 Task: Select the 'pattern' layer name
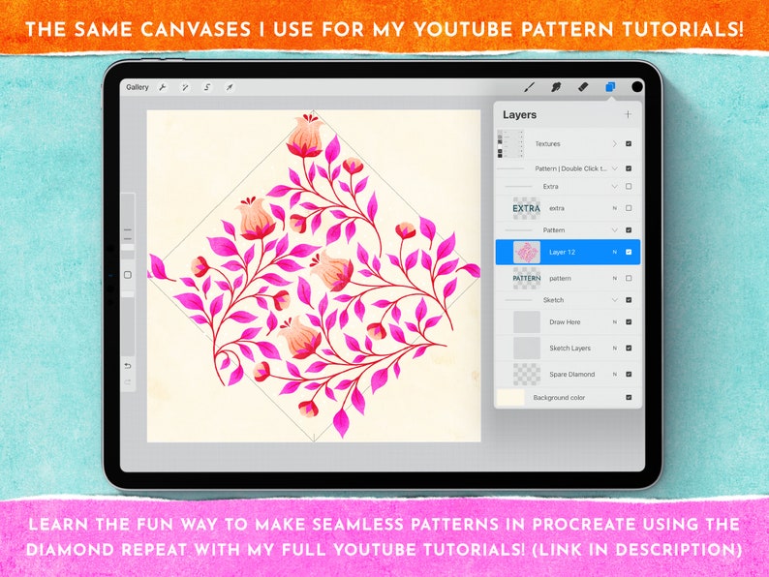pyautogui.click(x=560, y=279)
